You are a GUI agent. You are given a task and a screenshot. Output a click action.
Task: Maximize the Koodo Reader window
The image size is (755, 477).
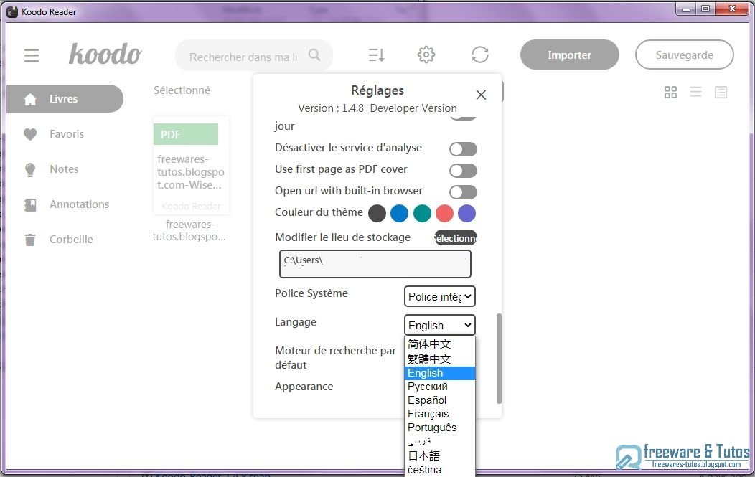(705, 9)
